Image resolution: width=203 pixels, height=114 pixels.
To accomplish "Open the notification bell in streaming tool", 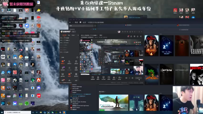I will pos(138,36).
